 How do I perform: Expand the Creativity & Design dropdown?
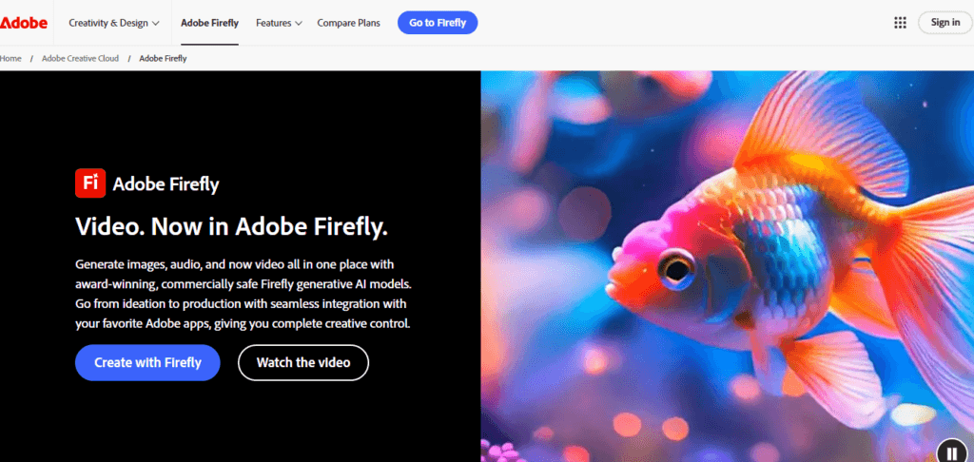click(114, 23)
